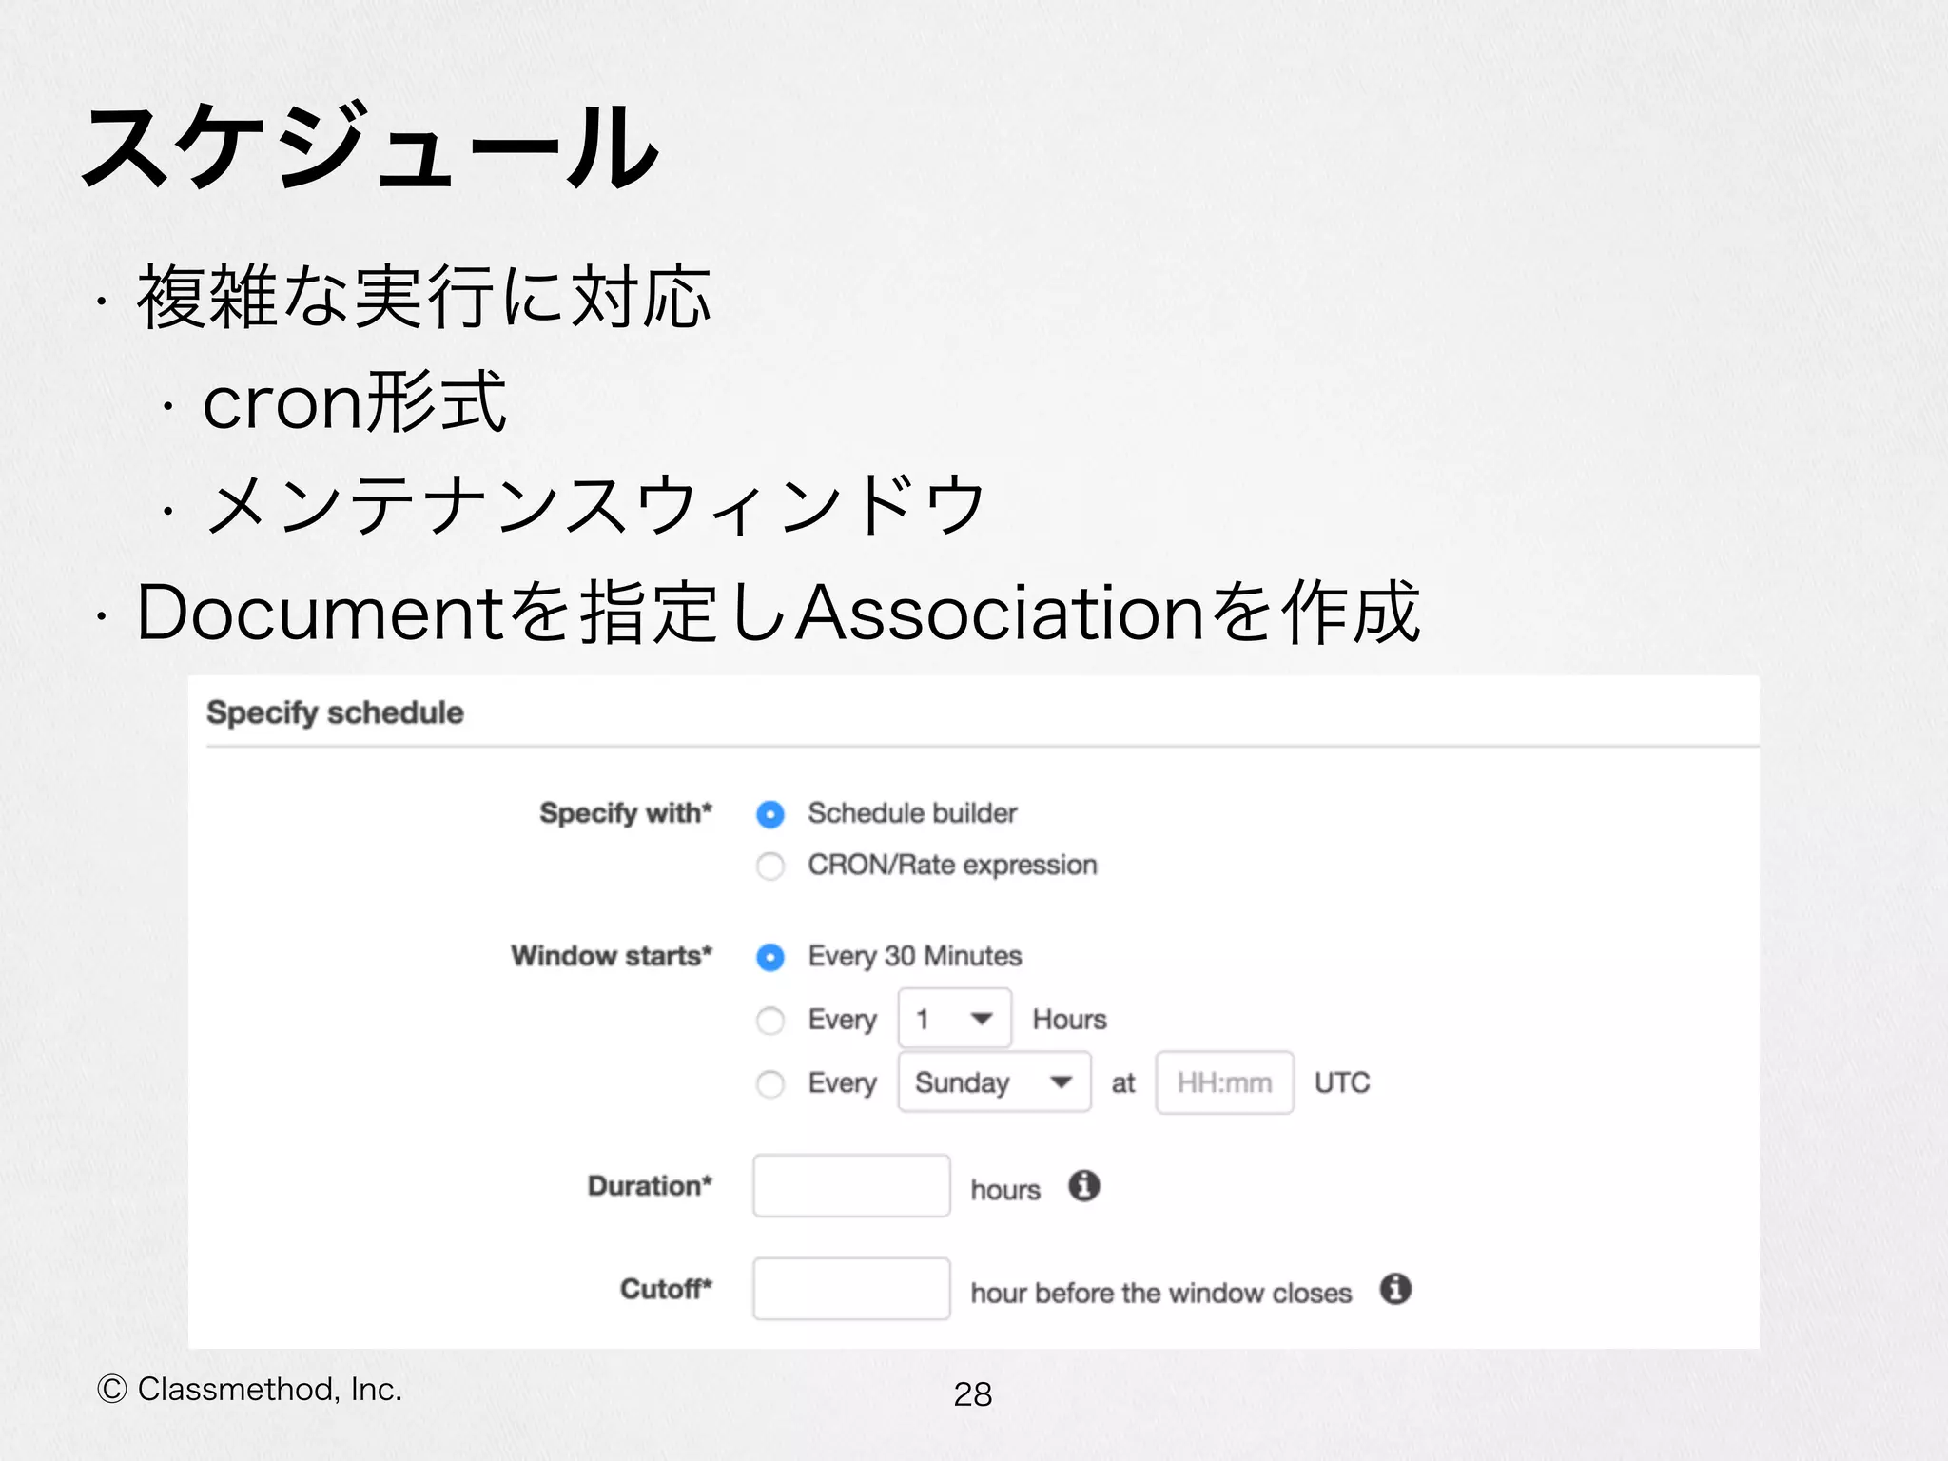Click the Window starts* label
Viewport: 1948px width, 1461px height.
[x=612, y=955]
